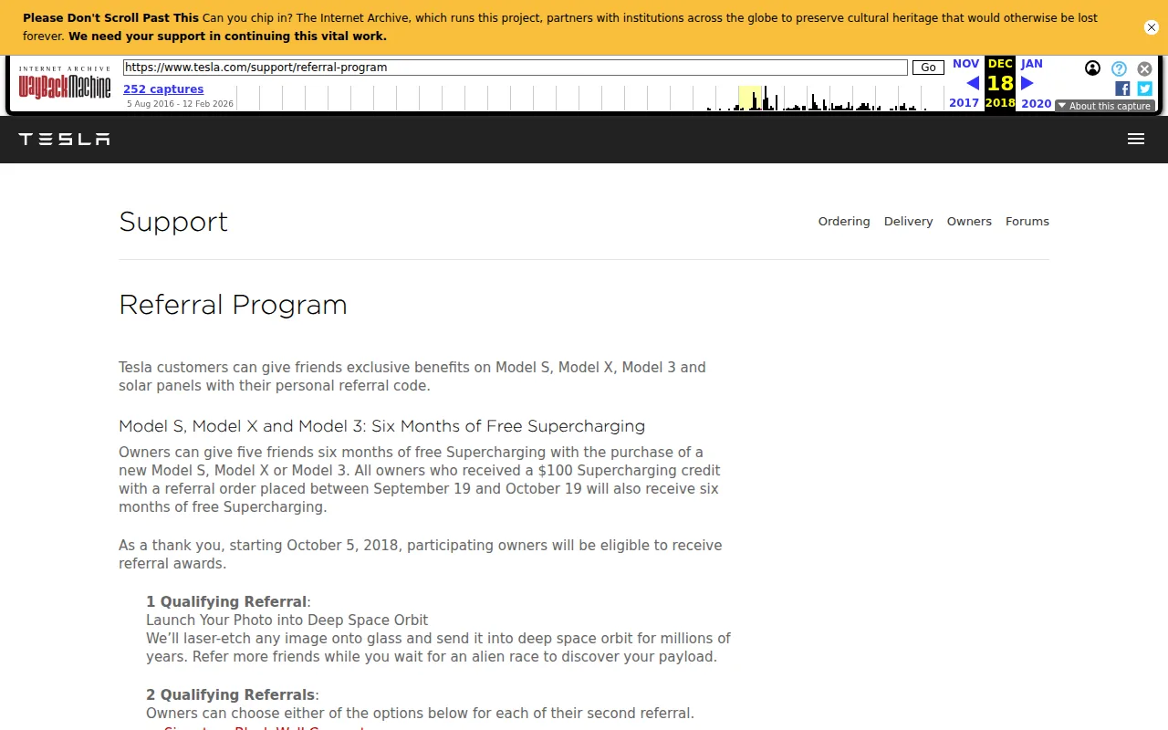Go to next capture arrow

pos(1027,83)
